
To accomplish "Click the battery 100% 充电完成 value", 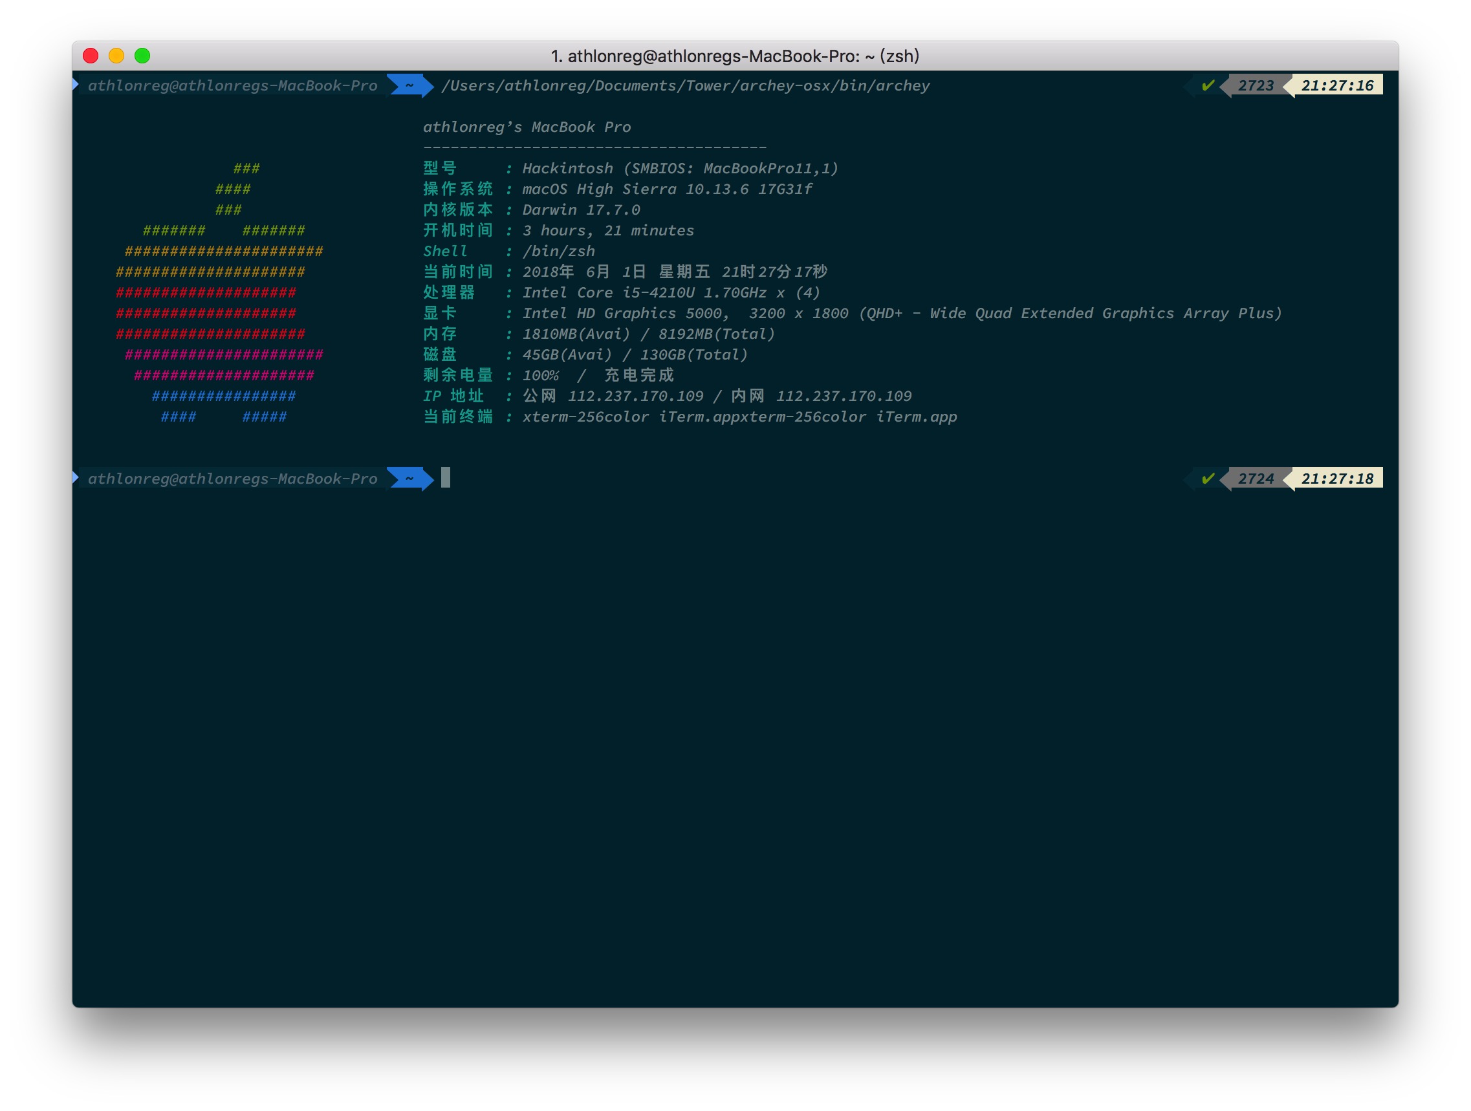I will pos(598,375).
